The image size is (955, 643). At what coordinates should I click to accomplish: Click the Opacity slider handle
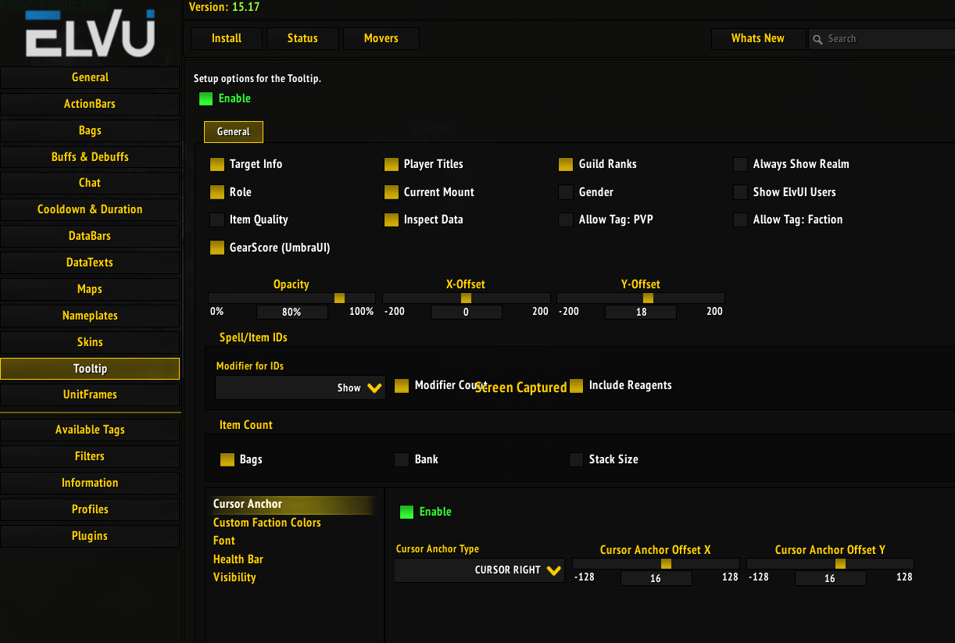pyautogui.click(x=339, y=298)
